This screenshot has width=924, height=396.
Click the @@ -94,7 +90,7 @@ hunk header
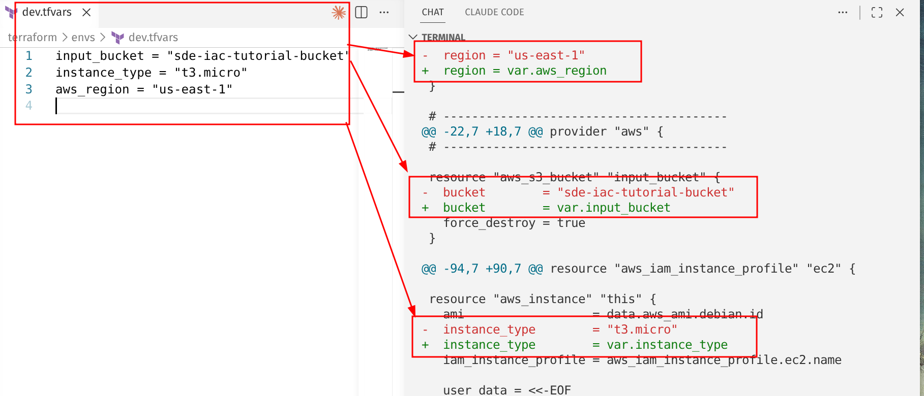639,269
